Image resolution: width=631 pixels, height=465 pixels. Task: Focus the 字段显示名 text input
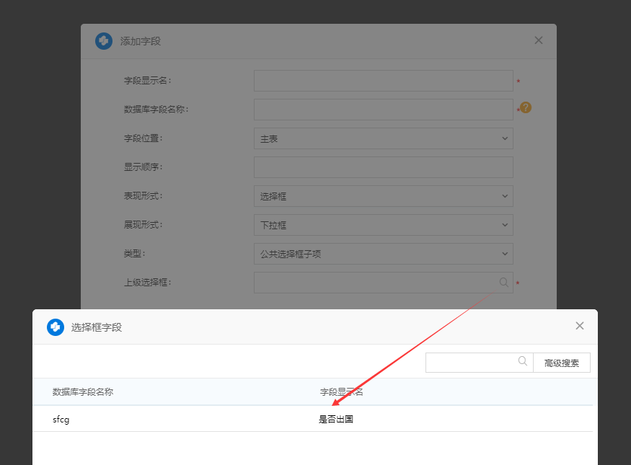click(383, 81)
